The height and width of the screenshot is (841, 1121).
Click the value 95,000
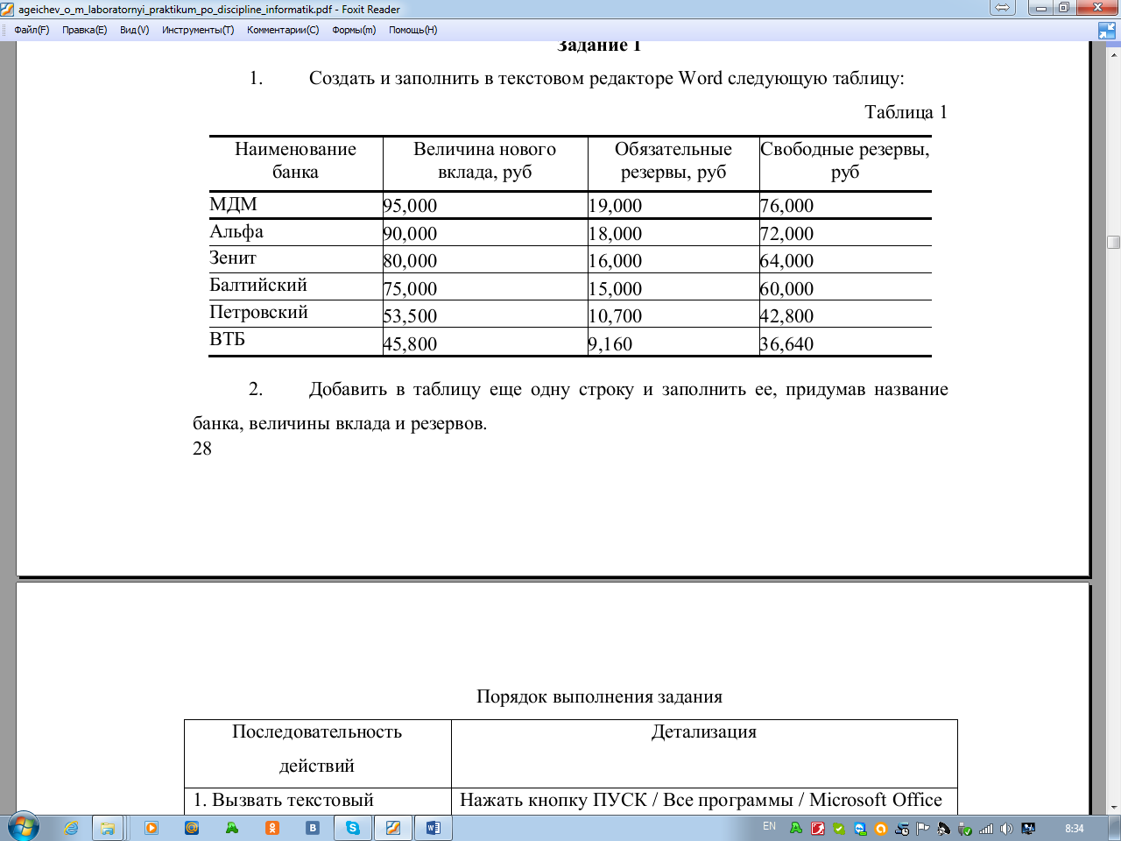(410, 206)
